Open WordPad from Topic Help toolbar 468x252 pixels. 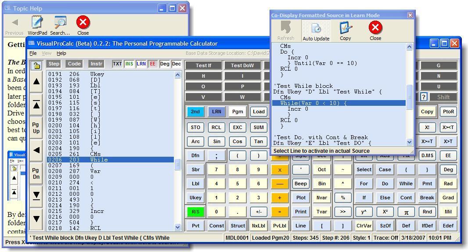[37, 25]
